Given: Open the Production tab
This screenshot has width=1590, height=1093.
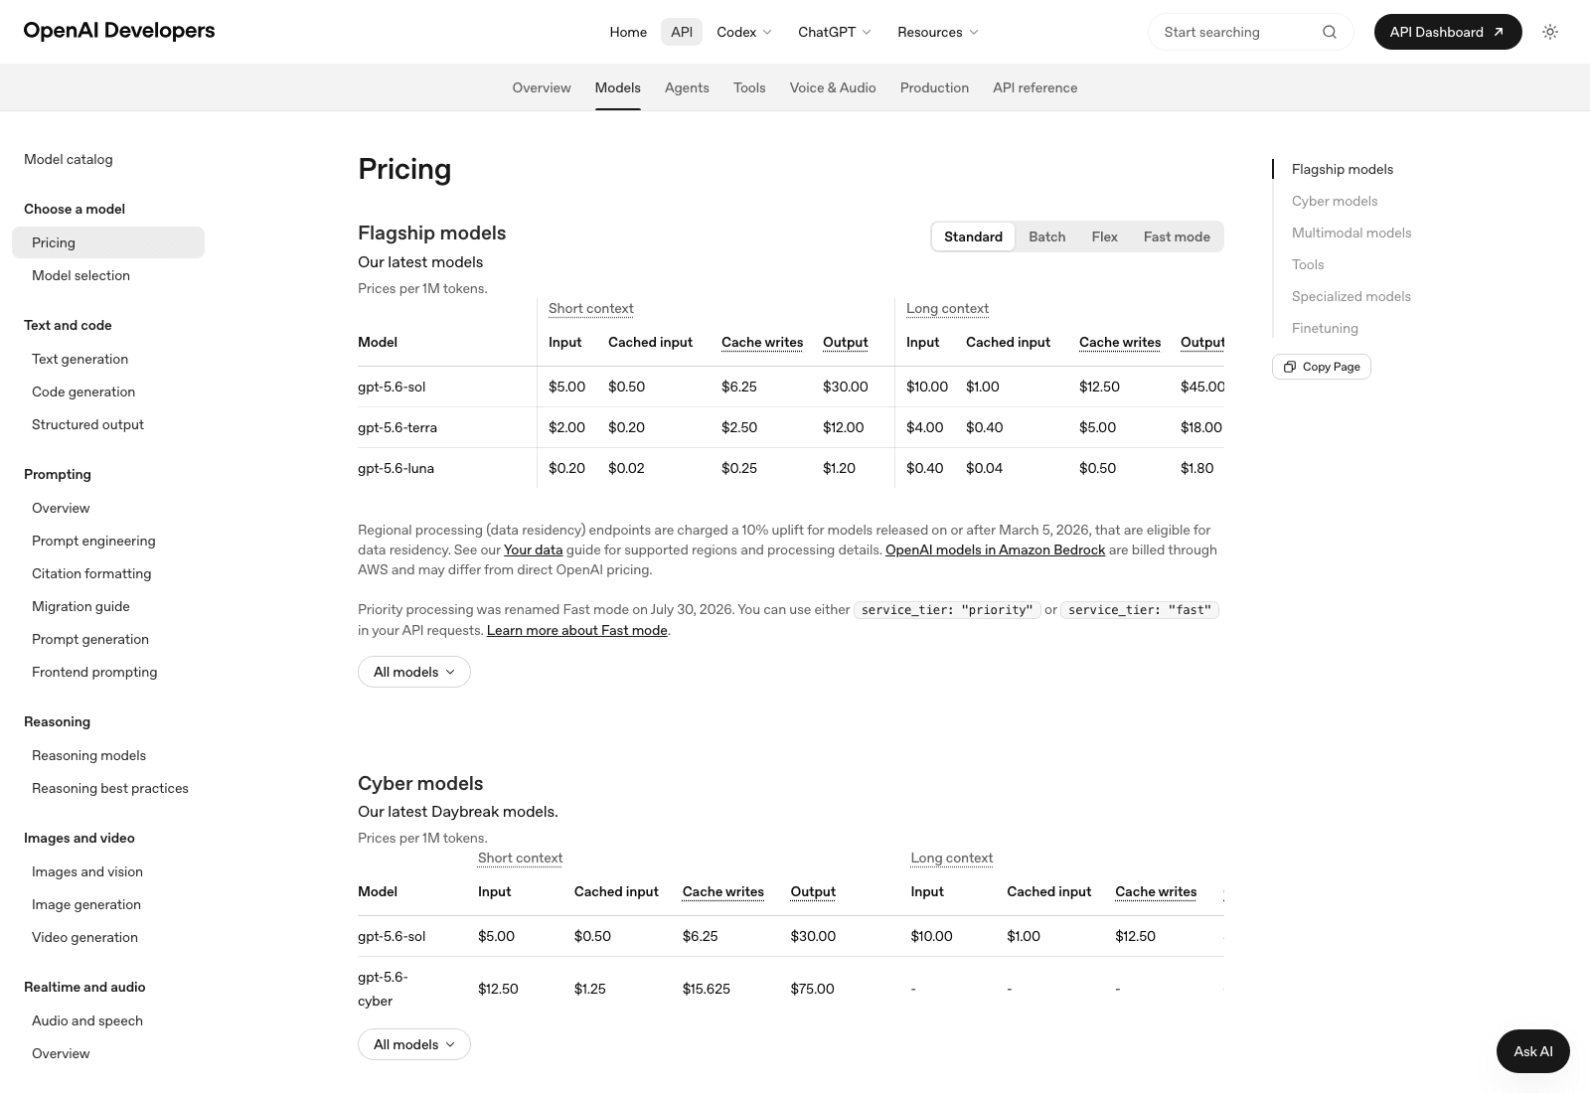Looking at the screenshot, I should 934,87.
